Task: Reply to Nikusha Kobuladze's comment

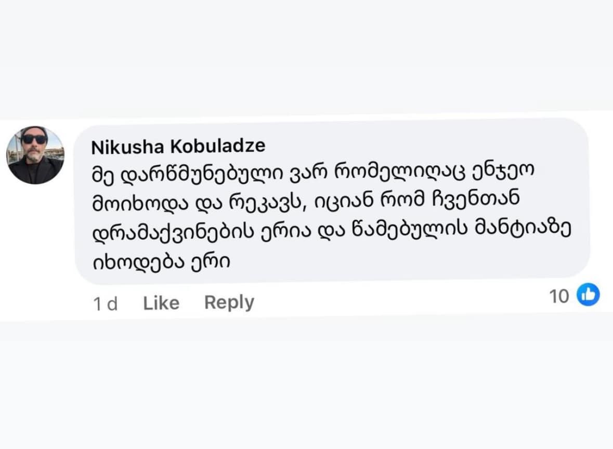Action: 229,302
